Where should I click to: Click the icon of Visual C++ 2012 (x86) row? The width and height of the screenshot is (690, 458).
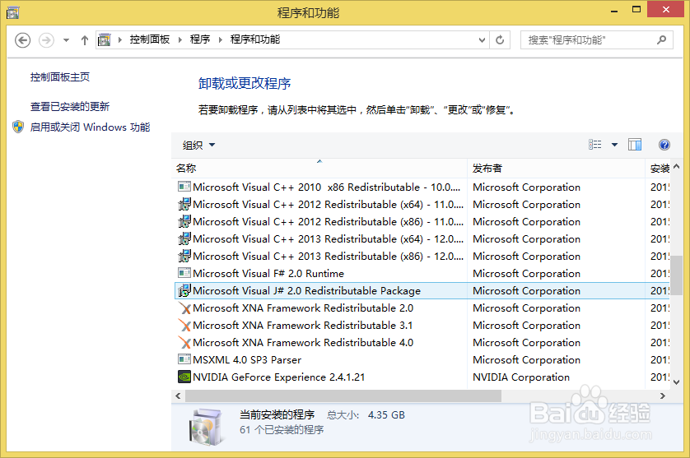(x=184, y=221)
